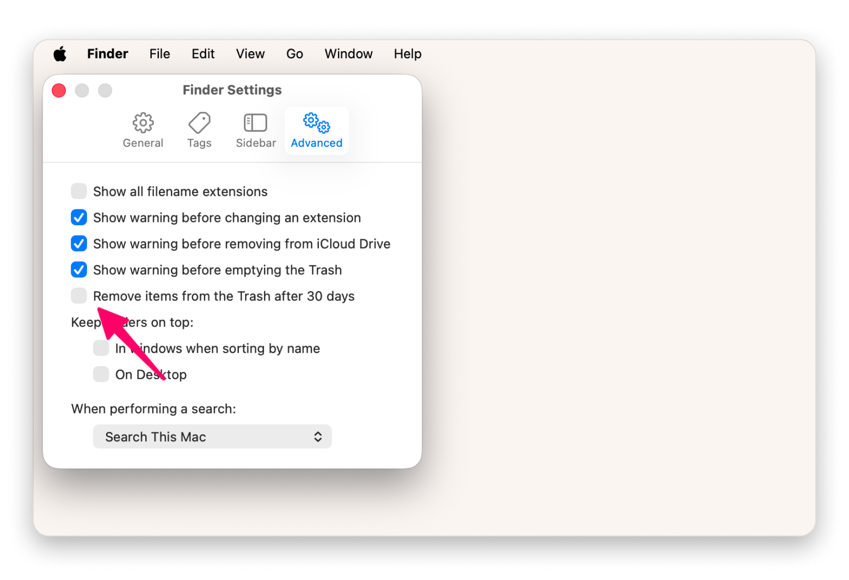Open the Apple menu logo
849x580 pixels.
coord(60,54)
